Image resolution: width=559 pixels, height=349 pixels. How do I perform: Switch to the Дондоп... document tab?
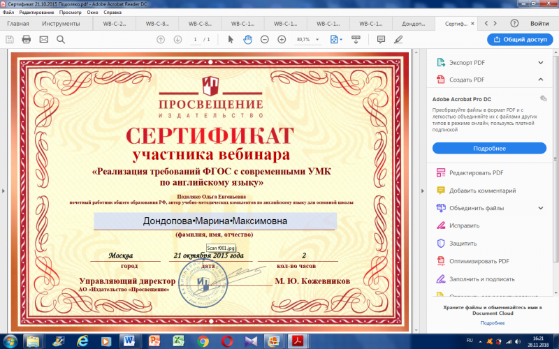[x=414, y=24]
